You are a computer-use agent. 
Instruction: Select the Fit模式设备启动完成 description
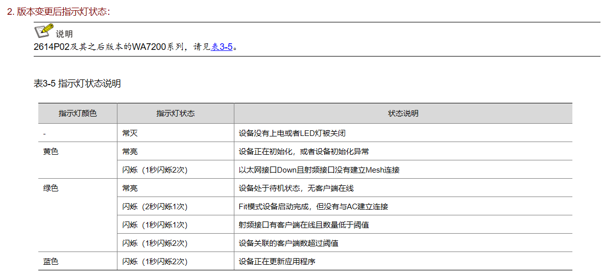pos(313,206)
